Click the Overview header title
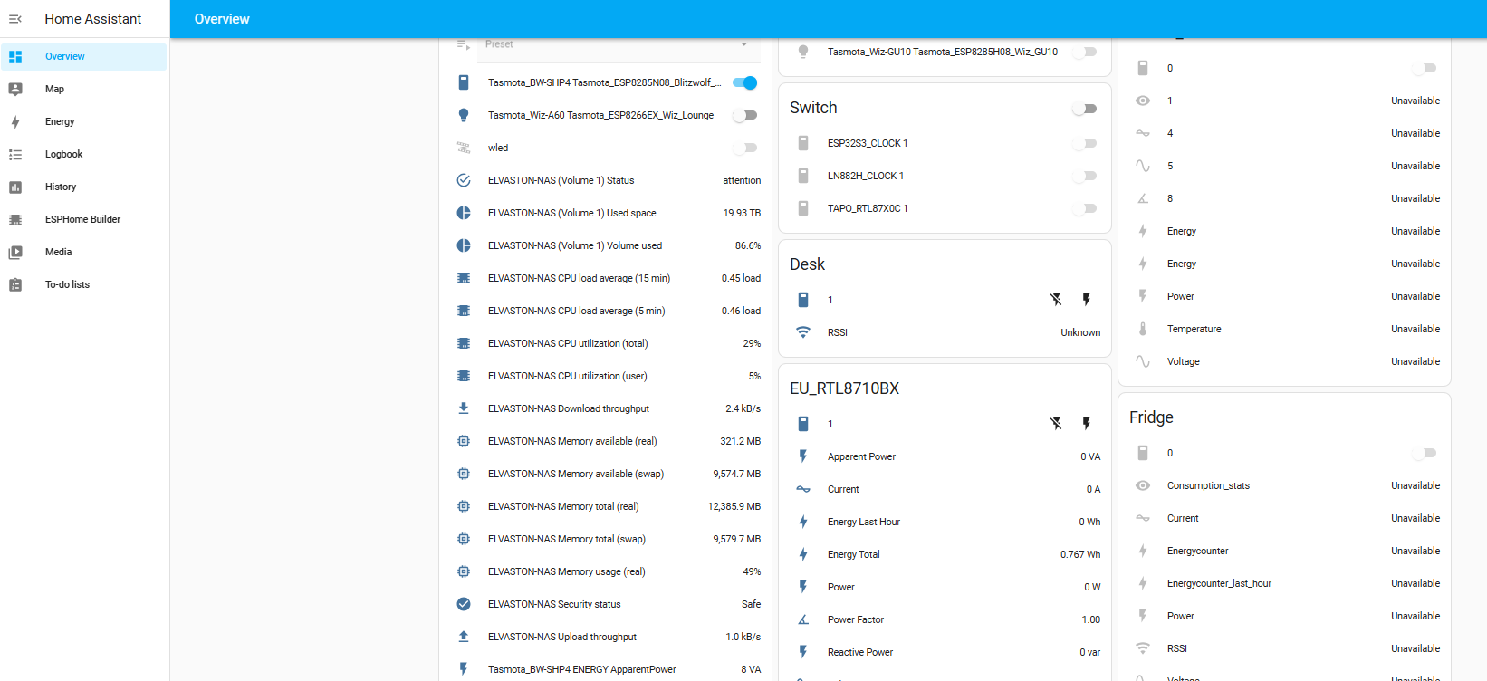 [222, 19]
